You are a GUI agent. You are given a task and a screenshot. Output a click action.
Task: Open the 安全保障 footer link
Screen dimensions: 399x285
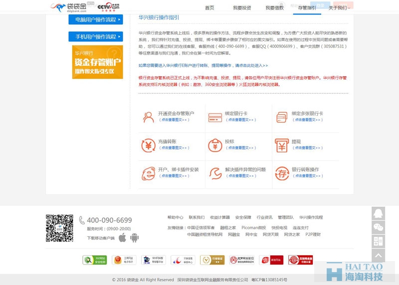point(243,217)
